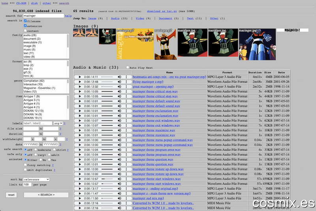Open search in top navigation
Image resolution: width=316 pixels, height=211 pixels.
coord(64,3)
